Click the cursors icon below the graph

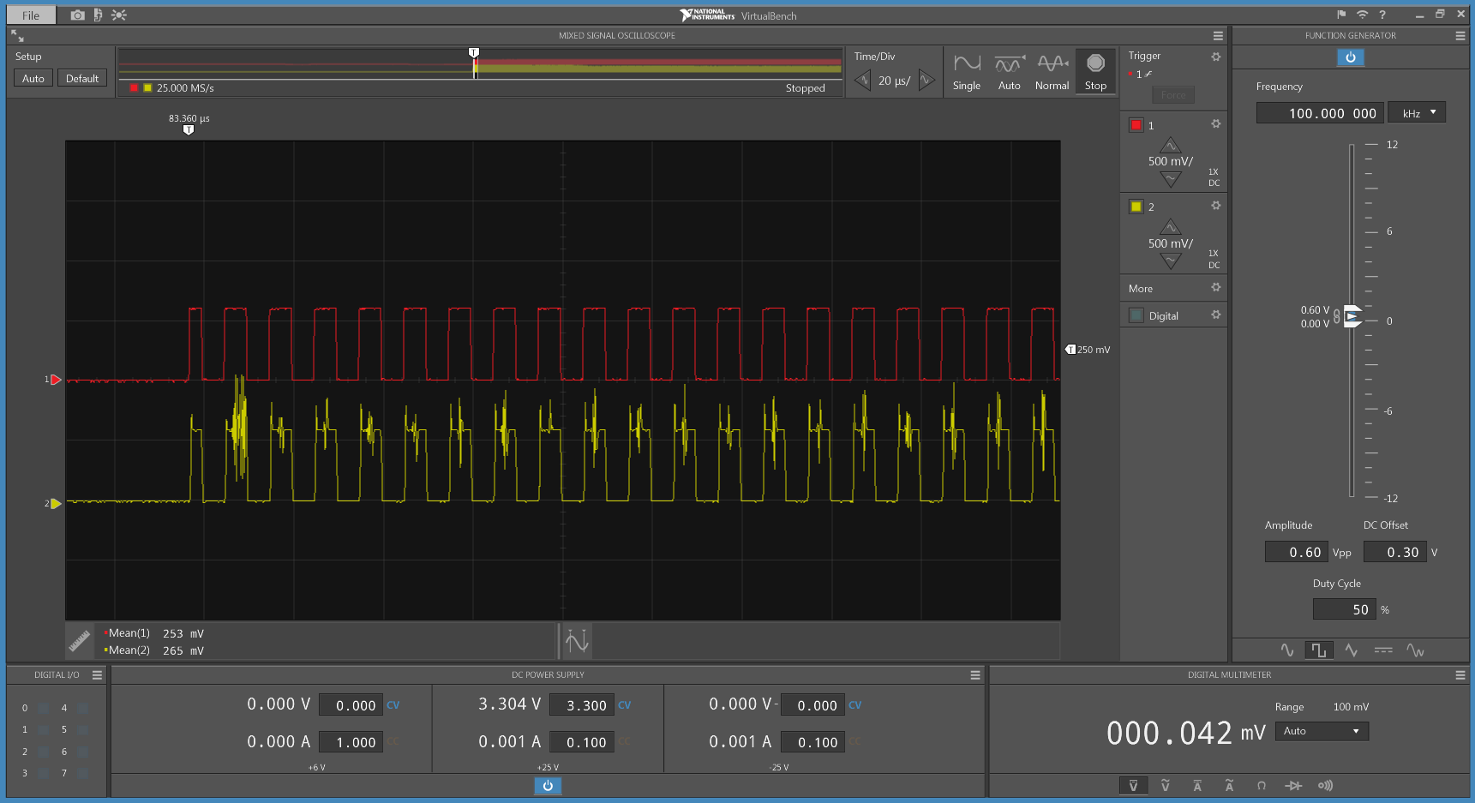(577, 641)
